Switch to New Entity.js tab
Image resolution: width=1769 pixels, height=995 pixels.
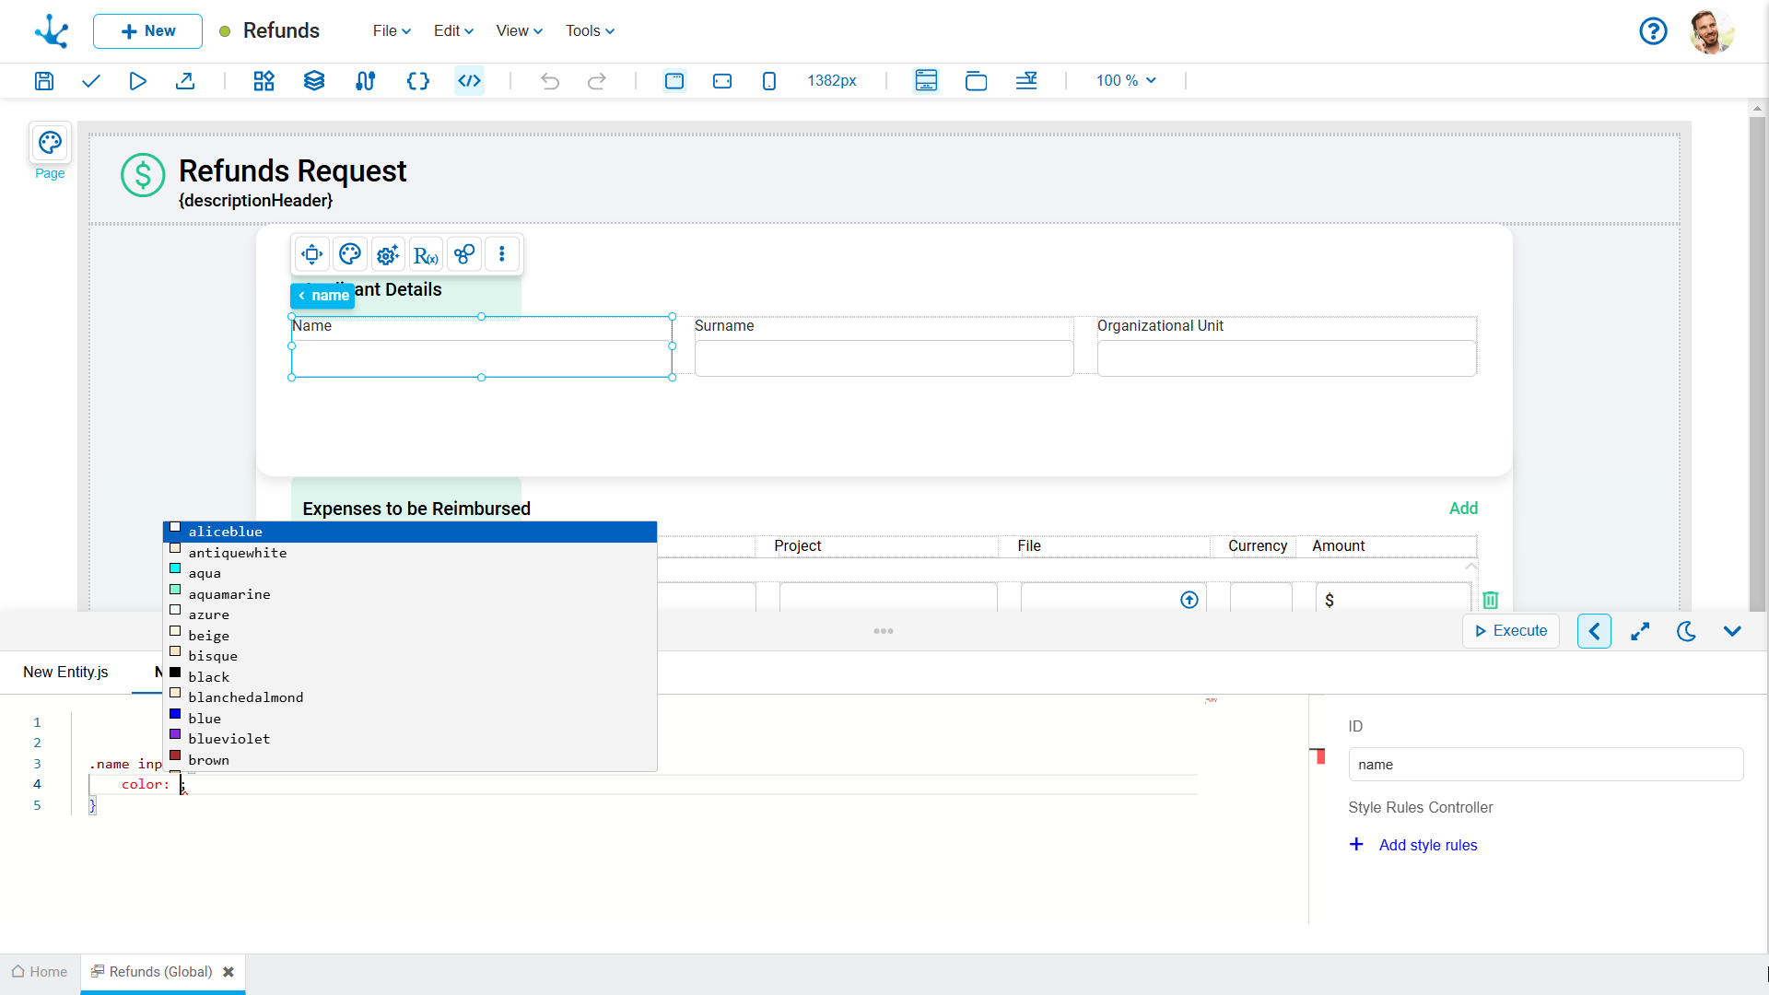pos(65,672)
